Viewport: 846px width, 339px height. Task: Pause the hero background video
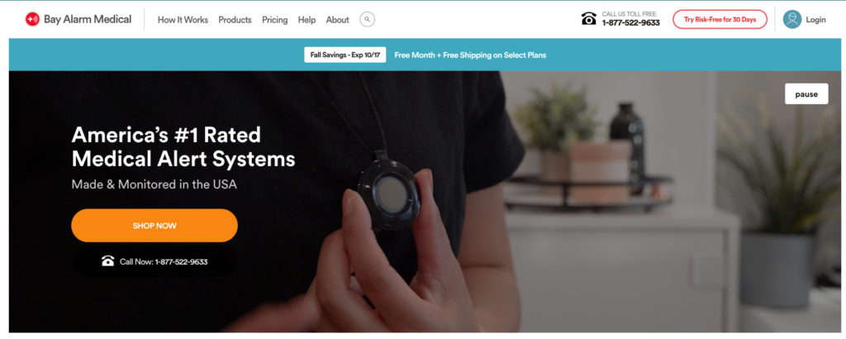pos(806,94)
